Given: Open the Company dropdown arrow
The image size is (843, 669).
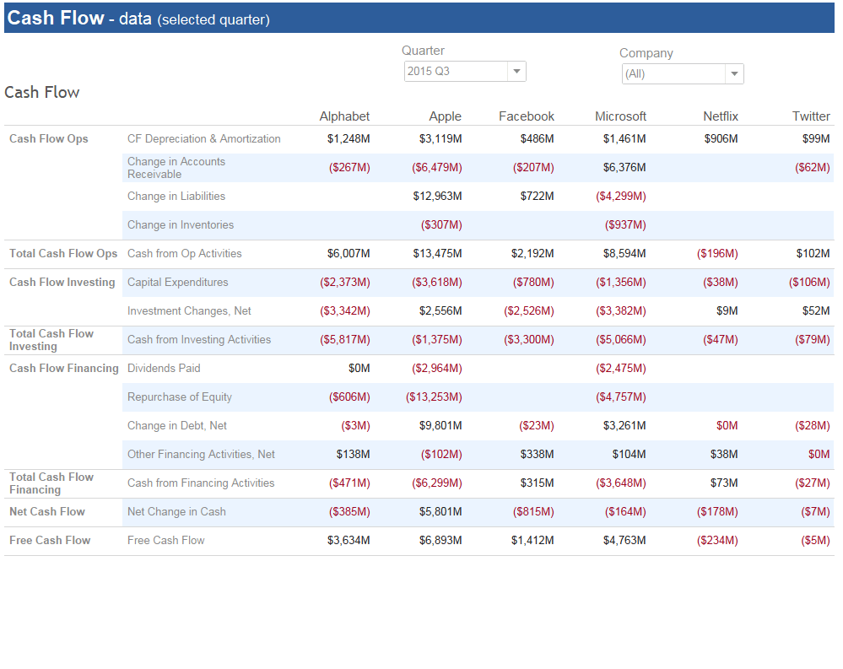Looking at the screenshot, I should (x=734, y=73).
